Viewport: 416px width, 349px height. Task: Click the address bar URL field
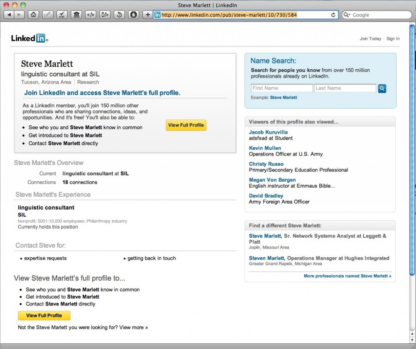click(245, 15)
